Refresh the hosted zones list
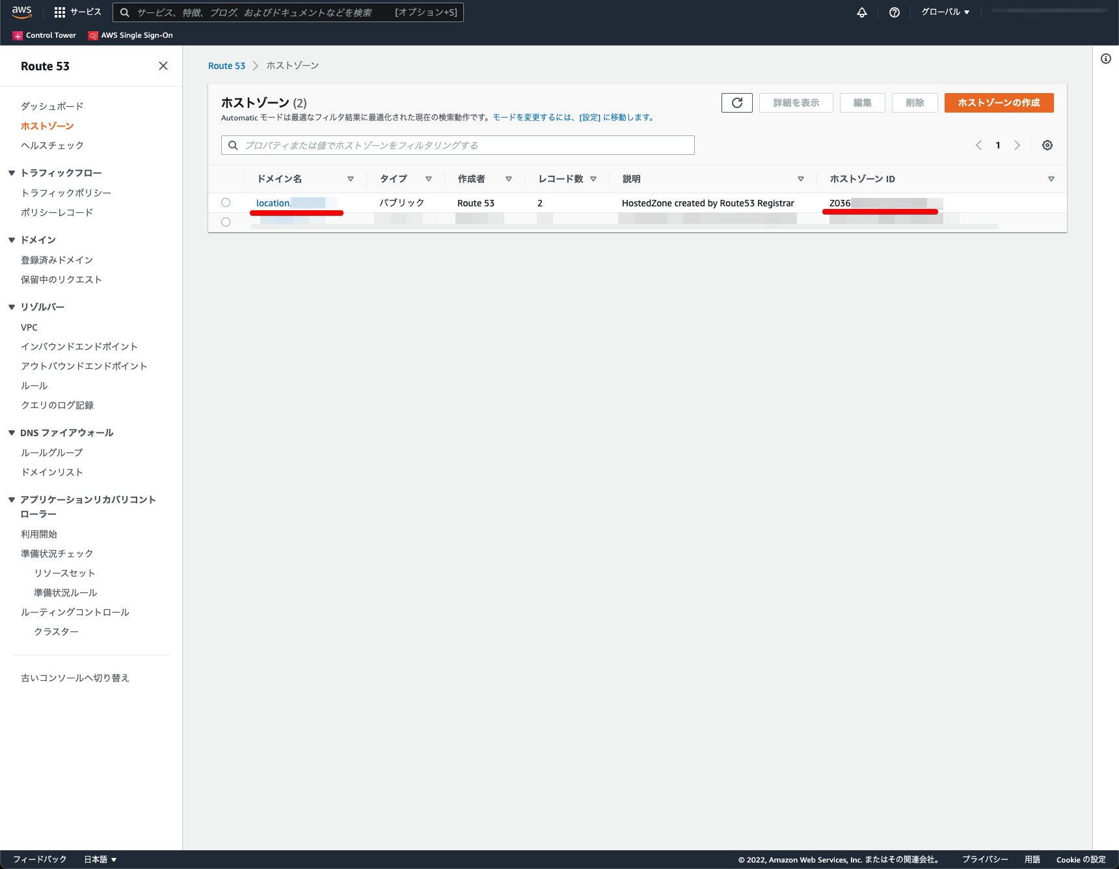Screen dimensions: 1119x869 click(737, 103)
